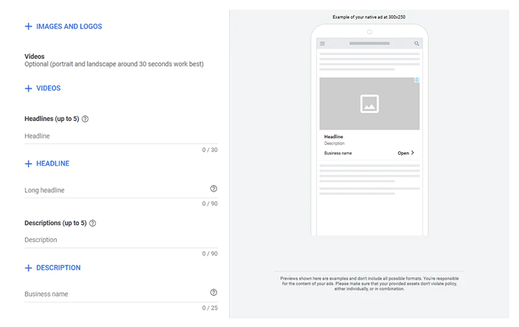The width and height of the screenshot is (519, 327).
Task: Click the Business name text in ad preview
Action: tap(338, 153)
